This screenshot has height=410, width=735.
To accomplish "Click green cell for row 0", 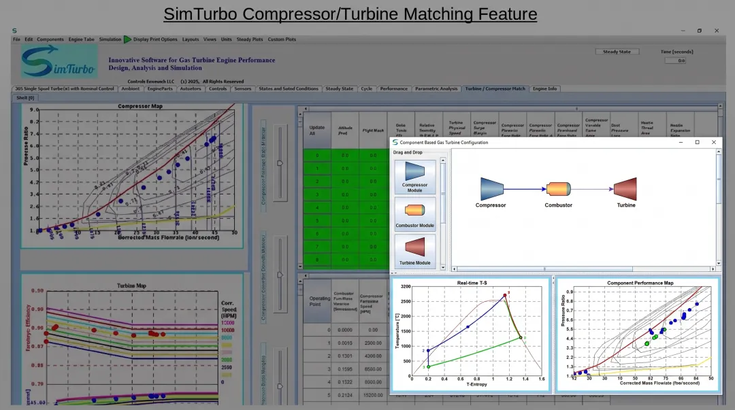I will coord(317,155).
